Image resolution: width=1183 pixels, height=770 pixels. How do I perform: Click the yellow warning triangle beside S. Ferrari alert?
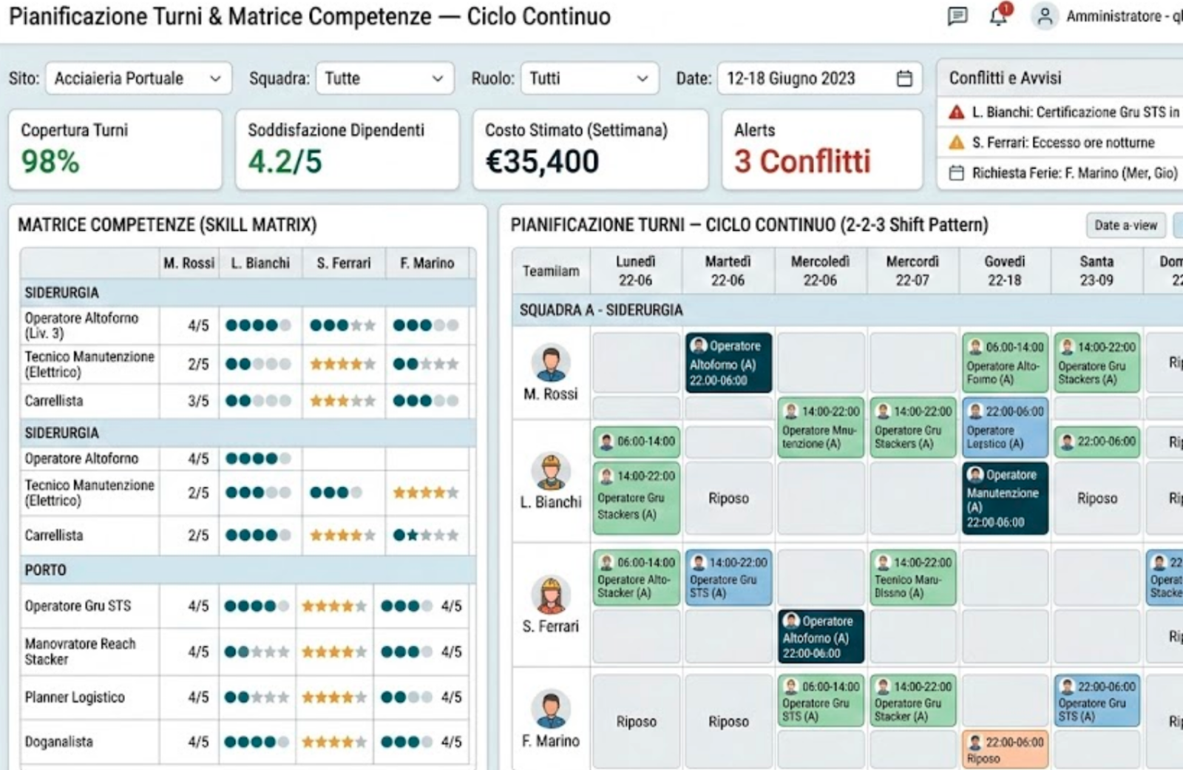coord(959,143)
